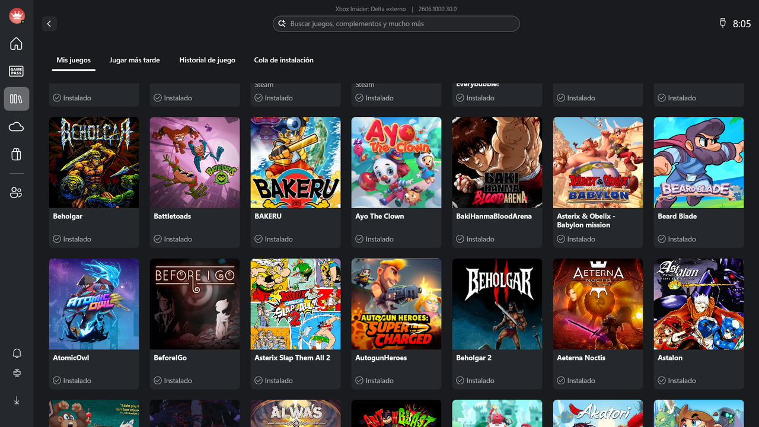Select the BAKERU cover art
The width and height of the screenshot is (759, 427).
click(296, 162)
